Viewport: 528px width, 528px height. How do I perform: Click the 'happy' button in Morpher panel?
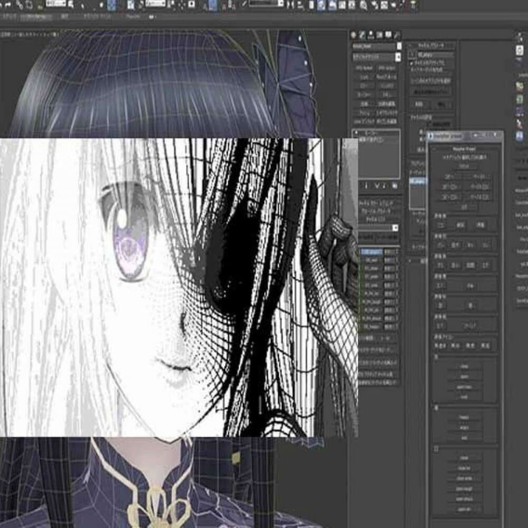click(464, 417)
